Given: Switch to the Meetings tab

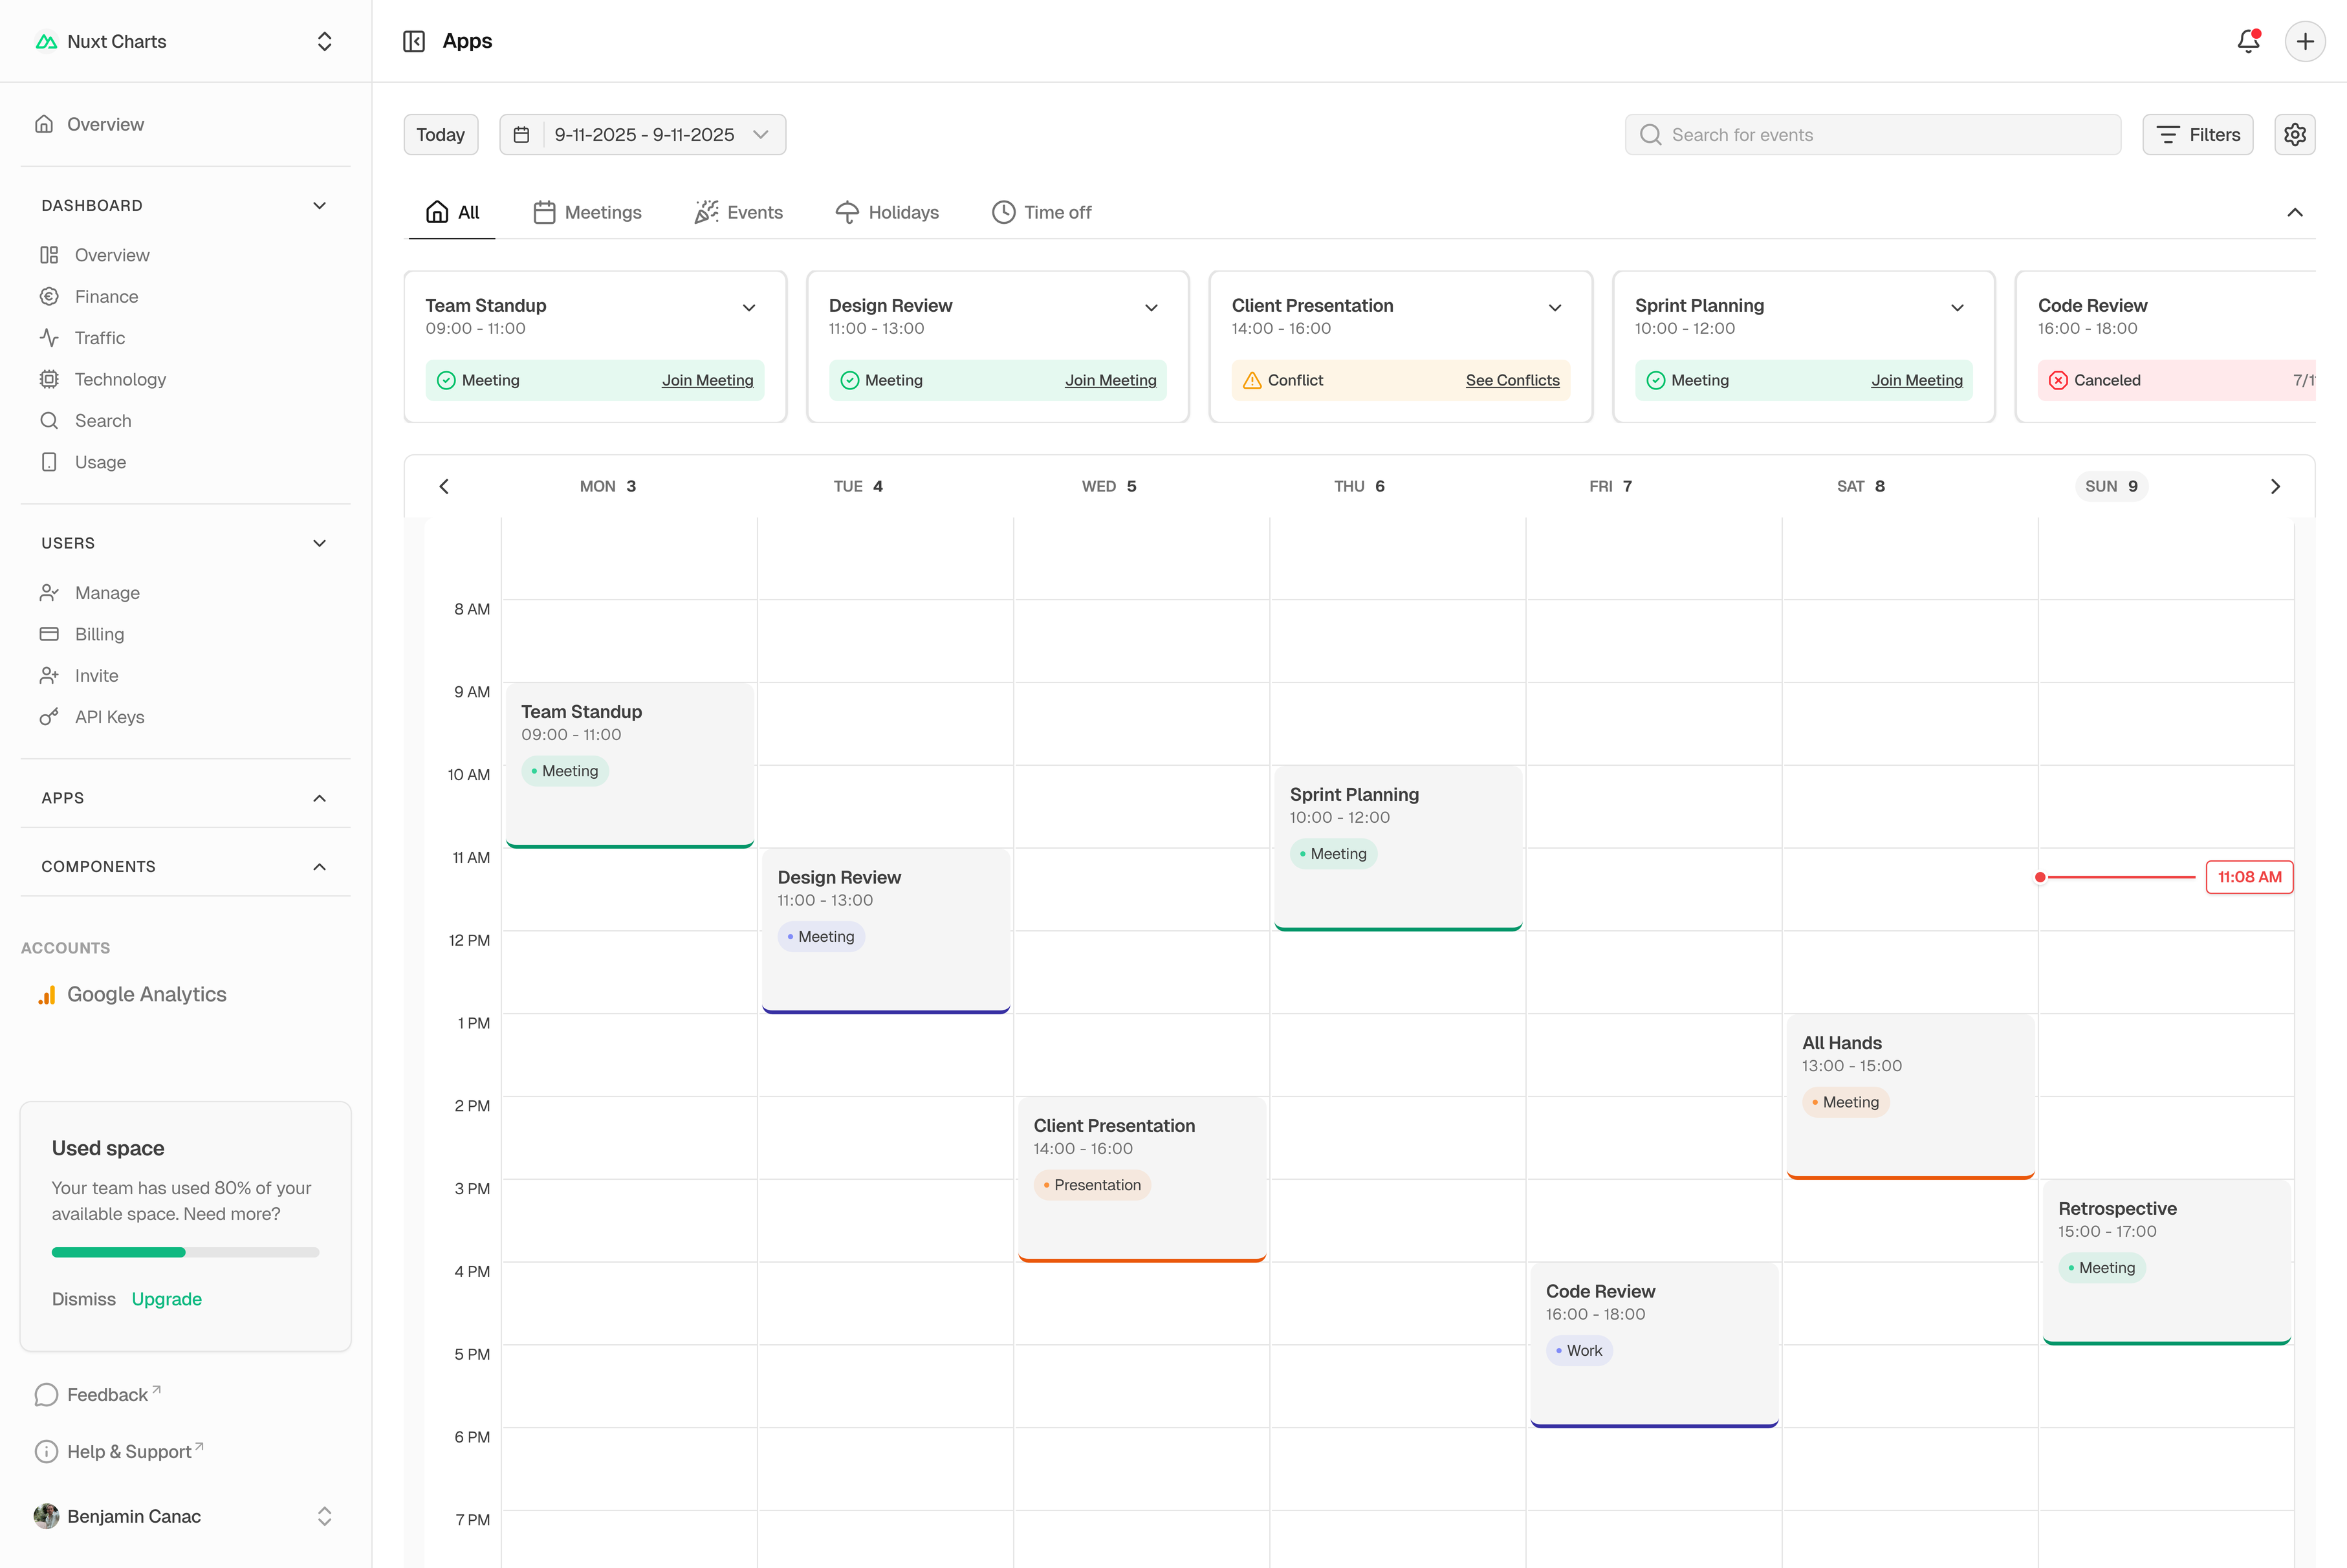Looking at the screenshot, I should (x=588, y=212).
